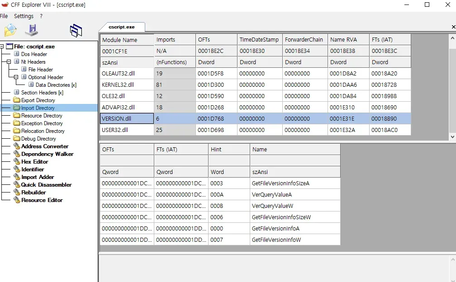Select the KERNEL32.dll module row
456x282 pixels.
coord(255,85)
